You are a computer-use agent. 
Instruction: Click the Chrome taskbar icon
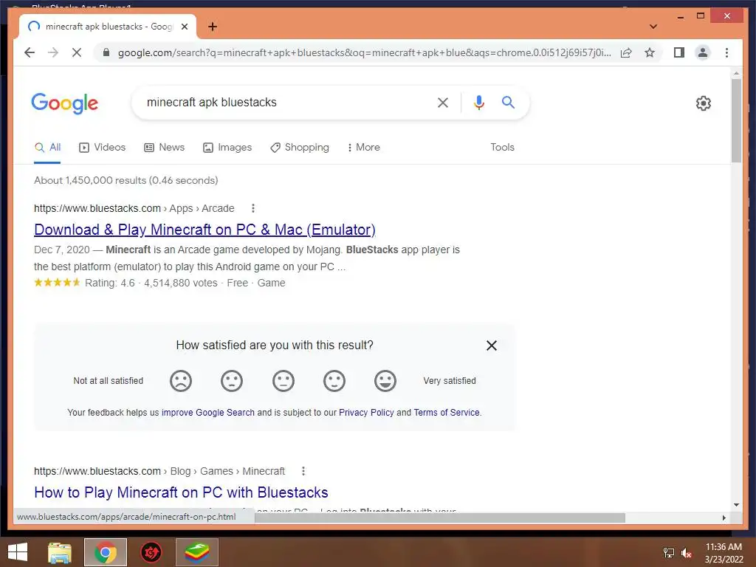tap(106, 552)
